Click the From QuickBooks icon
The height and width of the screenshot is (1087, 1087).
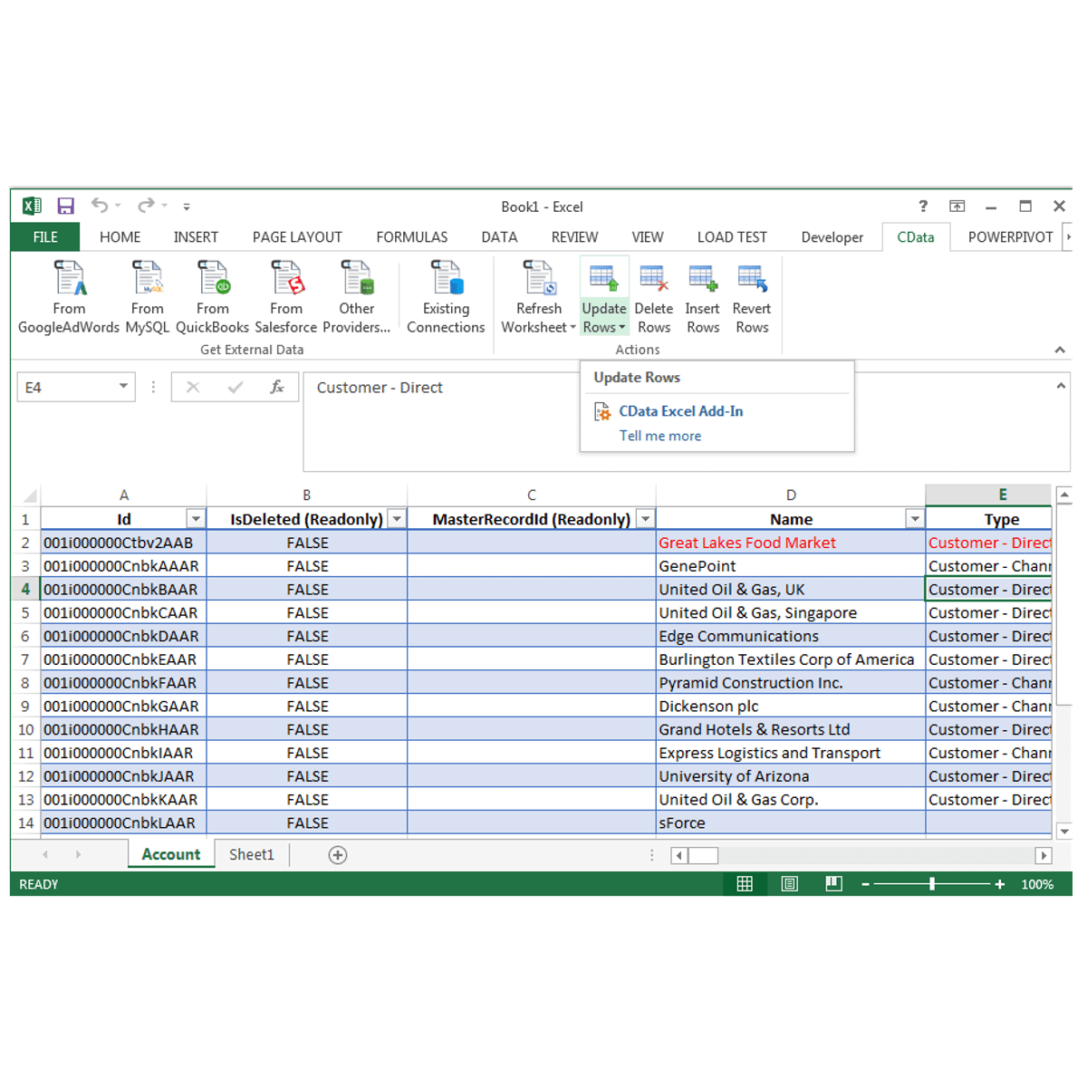[x=213, y=278]
